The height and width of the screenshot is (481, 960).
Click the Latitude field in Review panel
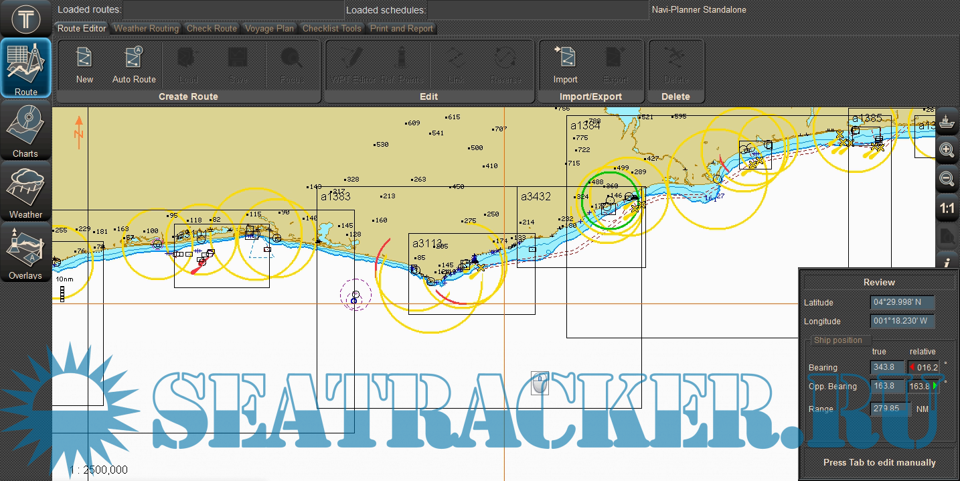click(x=902, y=303)
